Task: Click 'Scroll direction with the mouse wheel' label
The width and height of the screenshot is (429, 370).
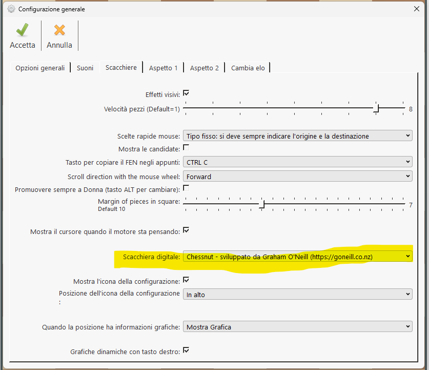Action: [124, 177]
